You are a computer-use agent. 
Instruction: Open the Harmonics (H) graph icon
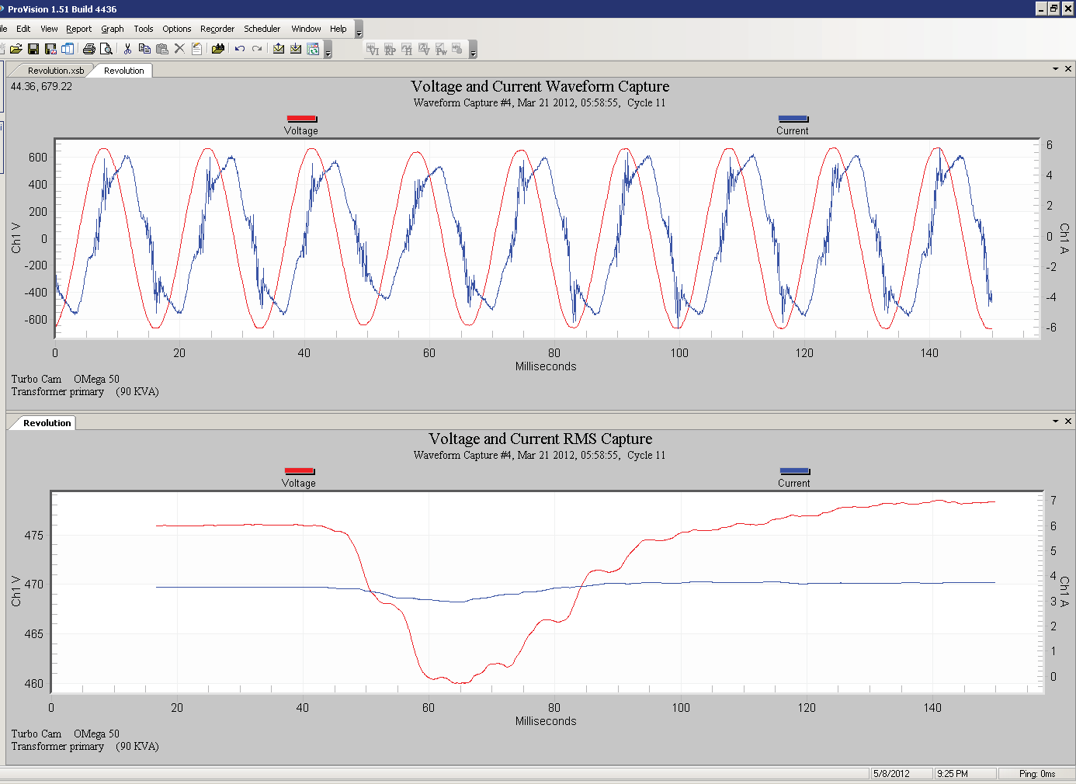click(407, 50)
